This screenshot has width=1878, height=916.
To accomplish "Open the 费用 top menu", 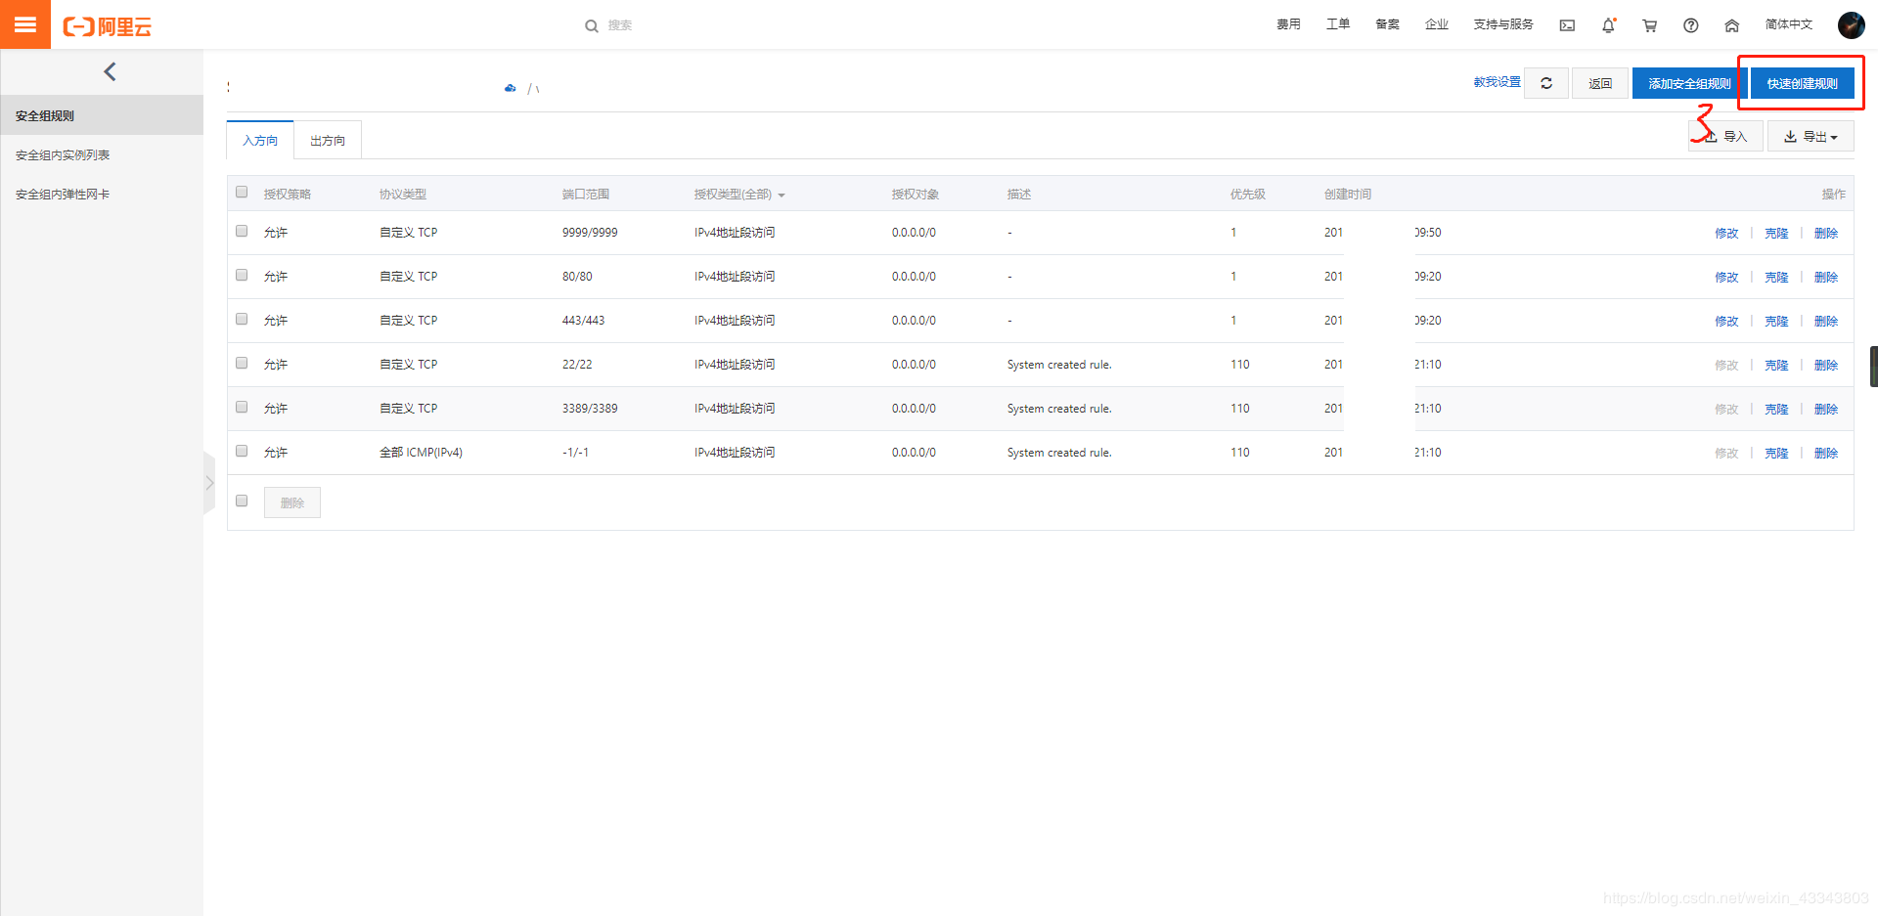I will point(1288,24).
